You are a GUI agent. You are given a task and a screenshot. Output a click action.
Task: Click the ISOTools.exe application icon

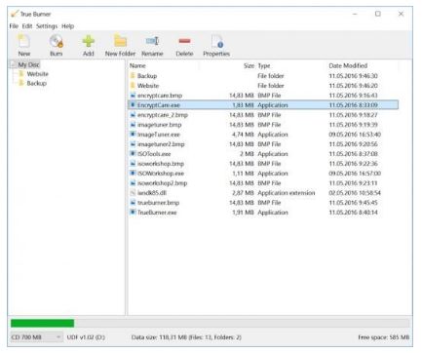click(x=133, y=154)
